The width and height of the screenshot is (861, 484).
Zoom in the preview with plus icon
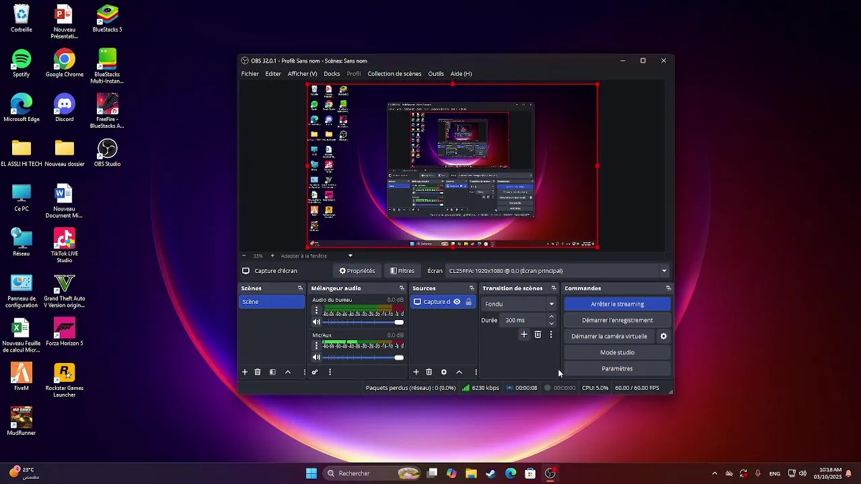point(272,255)
